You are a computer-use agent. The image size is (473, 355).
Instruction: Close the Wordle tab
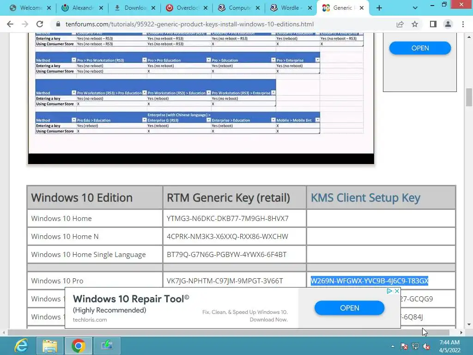pyautogui.click(x=310, y=8)
